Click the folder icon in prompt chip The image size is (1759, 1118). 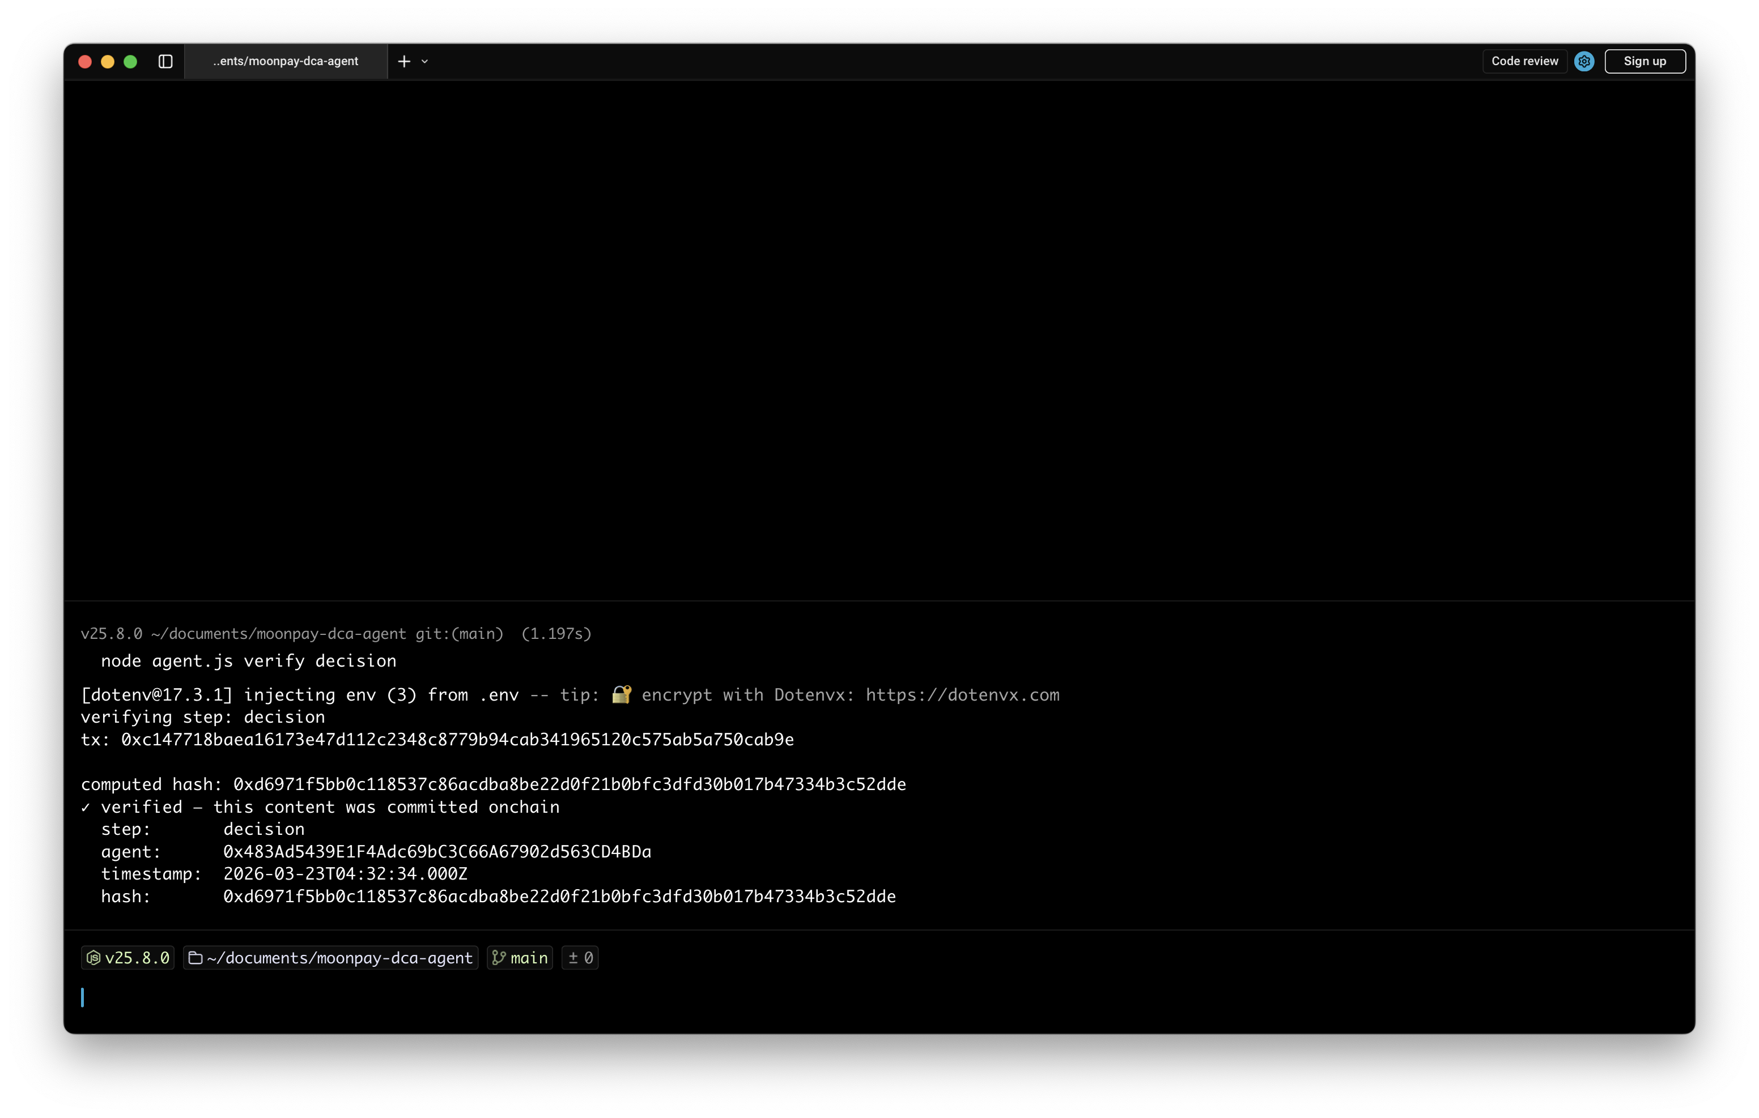195,957
